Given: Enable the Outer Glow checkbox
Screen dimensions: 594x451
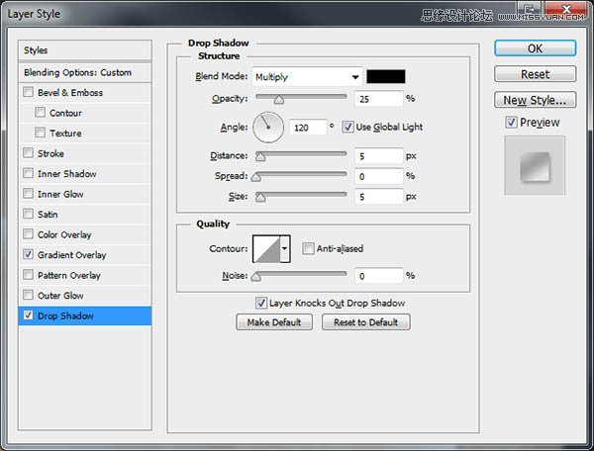Looking at the screenshot, I should tap(28, 295).
